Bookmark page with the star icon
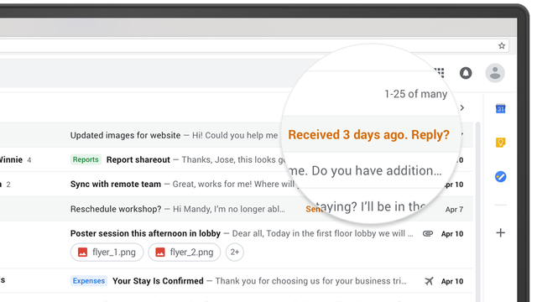This screenshot has height=302, width=537. [502, 45]
